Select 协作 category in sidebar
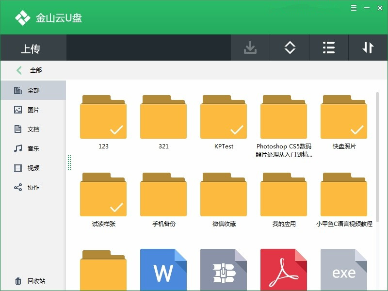The width and height of the screenshot is (388, 291). pyautogui.click(x=33, y=187)
